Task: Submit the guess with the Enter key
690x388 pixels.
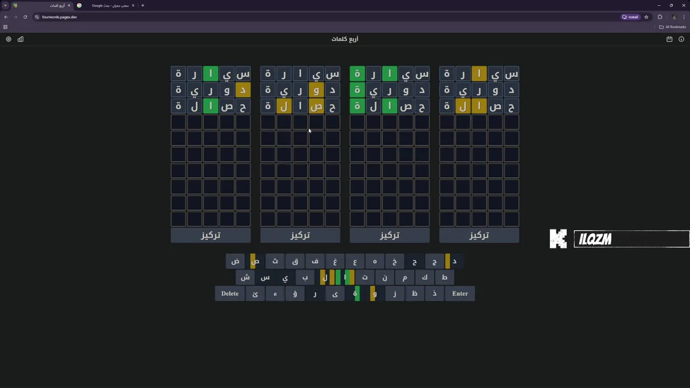Action: click(x=460, y=294)
